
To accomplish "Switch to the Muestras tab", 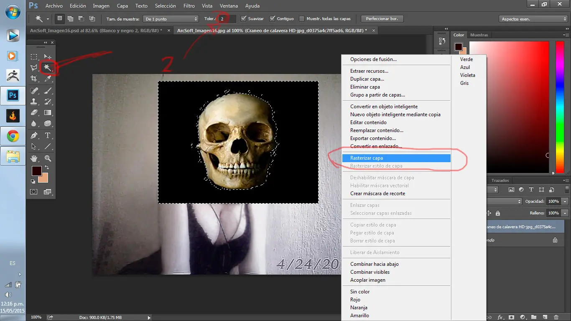I will 479,35.
